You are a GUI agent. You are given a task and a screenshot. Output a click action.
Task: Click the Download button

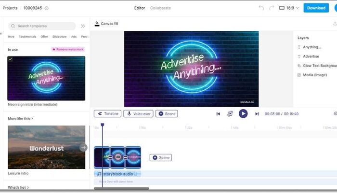[x=316, y=8]
